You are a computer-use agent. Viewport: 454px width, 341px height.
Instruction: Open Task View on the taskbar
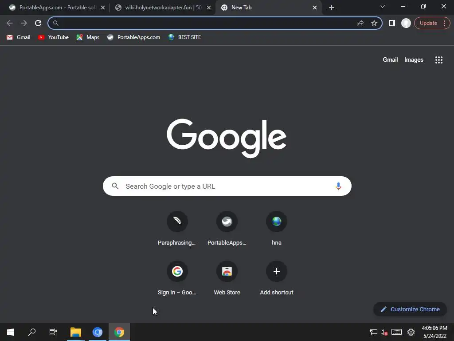tap(53, 332)
